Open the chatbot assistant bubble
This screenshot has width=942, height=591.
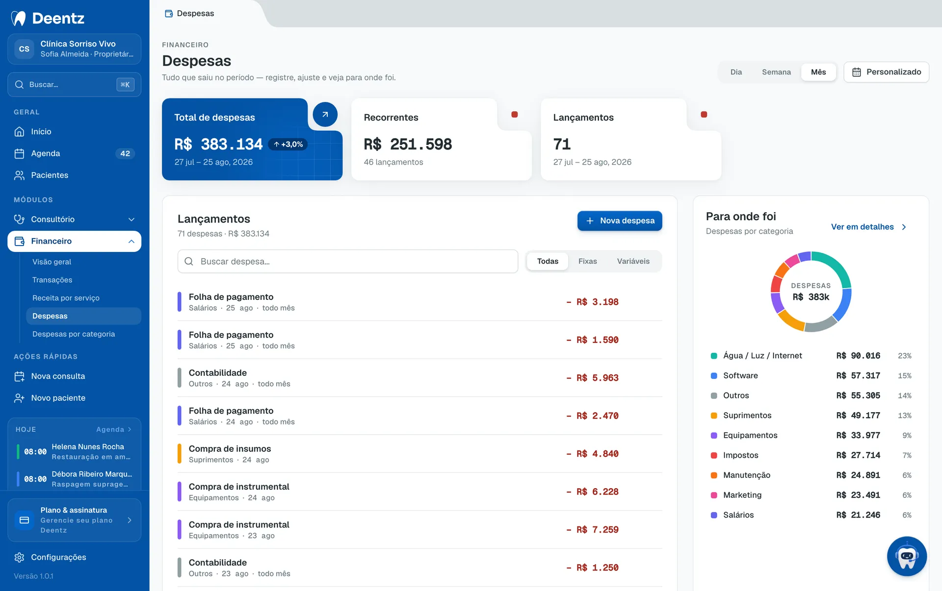click(x=907, y=556)
